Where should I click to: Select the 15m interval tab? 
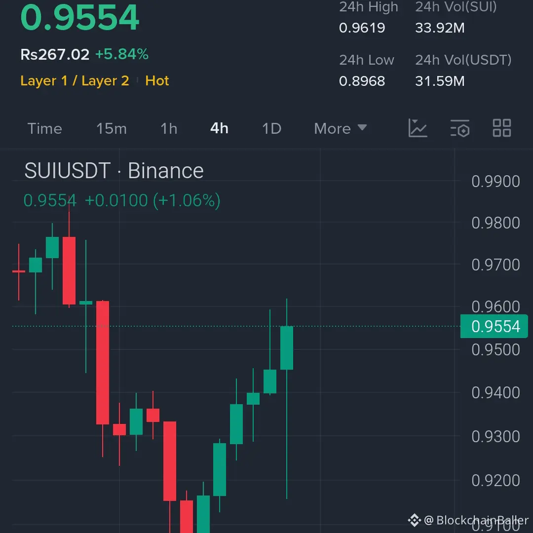112,128
